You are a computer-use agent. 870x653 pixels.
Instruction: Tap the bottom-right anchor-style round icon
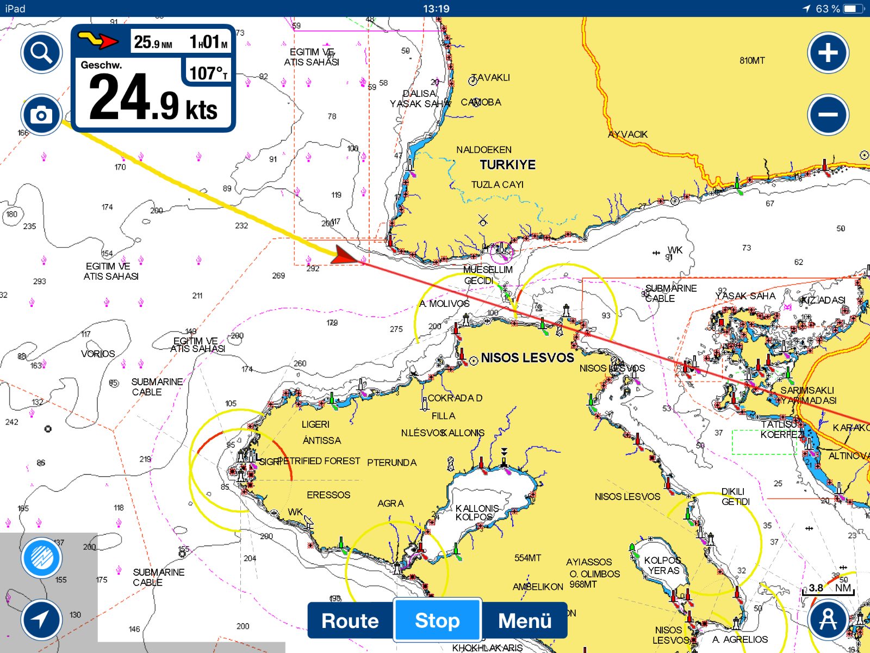coord(828,619)
